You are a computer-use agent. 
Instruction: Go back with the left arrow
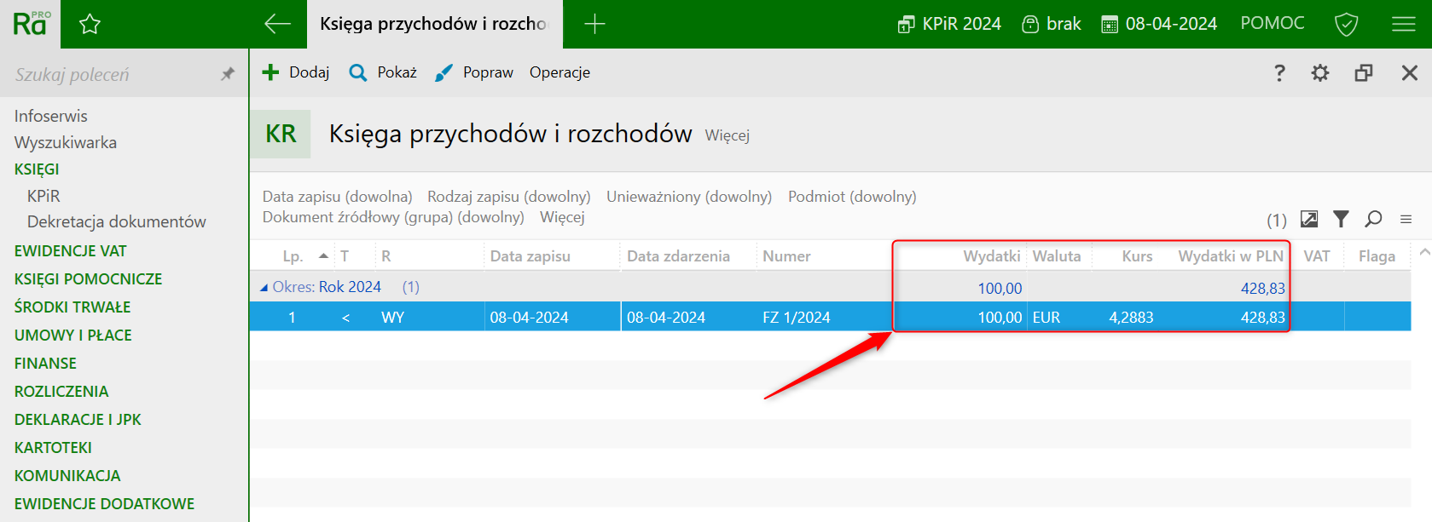(277, 24)
